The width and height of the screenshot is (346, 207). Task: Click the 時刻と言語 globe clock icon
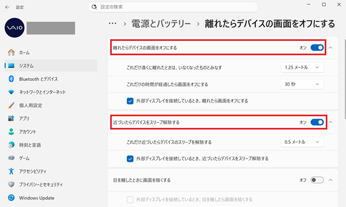pyautogui.click(x=11, y=145)
